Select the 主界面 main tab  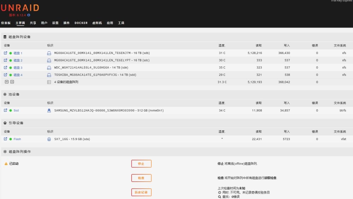coord(20,23)
